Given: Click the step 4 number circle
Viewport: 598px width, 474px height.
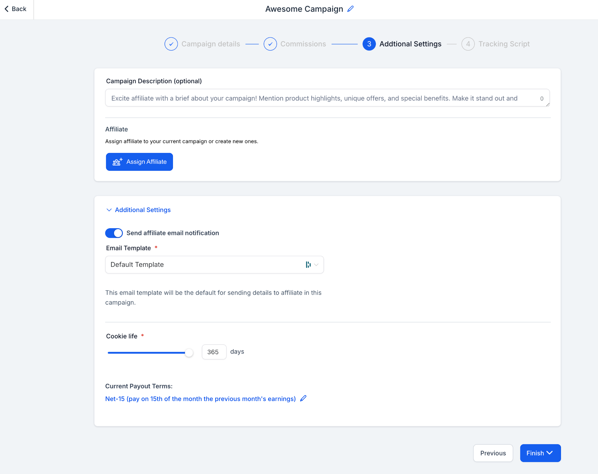Looking at the screenshot, I should tap(468, 44).
